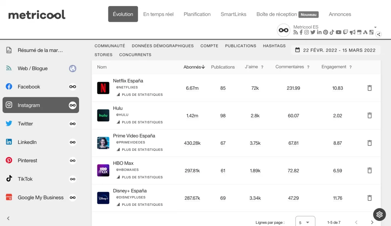Click the connection badge next to TikTok
Screen dimensions: 391x226
tap(73, 179)
